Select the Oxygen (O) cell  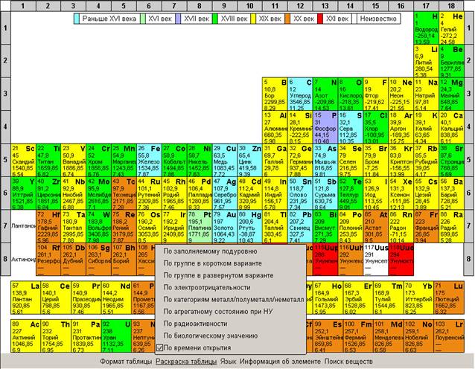point(350,94)
